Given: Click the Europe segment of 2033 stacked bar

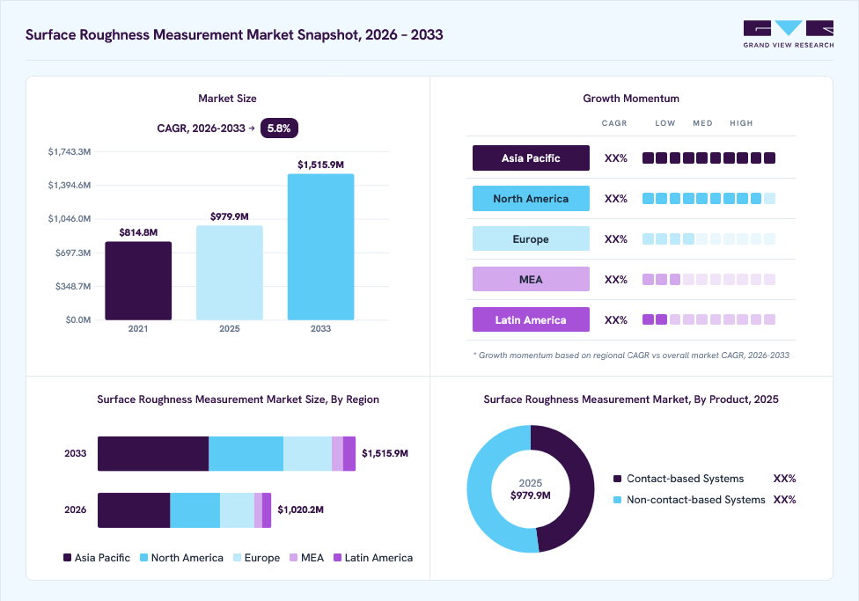Looking at the screenshot, I should (x=307, y=454).
